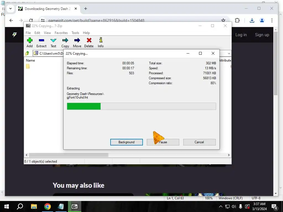Click the right arrow of 7-Zip horizontal scrollbar
283x212 pixels.
tap(229, 155)
